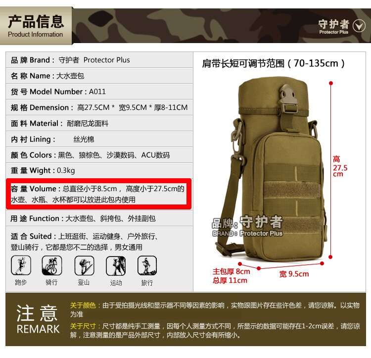
Task: Open the 产品信息 Product Information tab
Action: tap(36, 26)
